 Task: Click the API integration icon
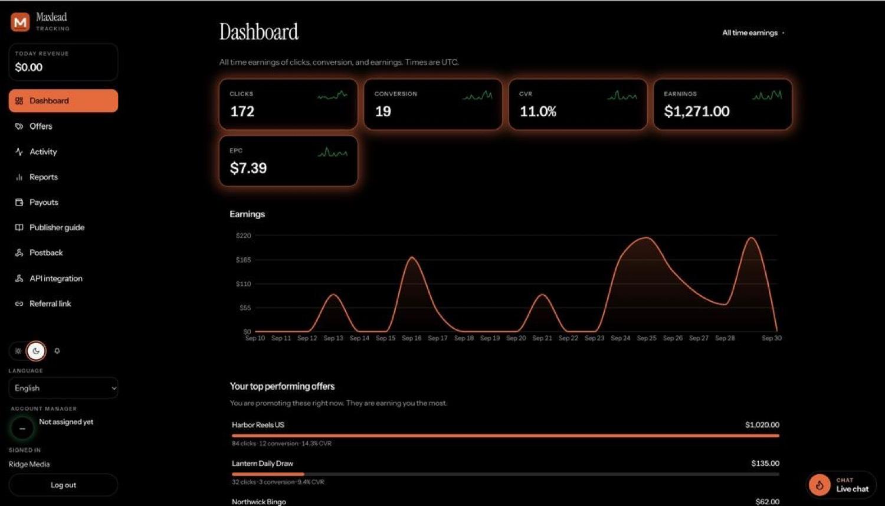(19, 278)
